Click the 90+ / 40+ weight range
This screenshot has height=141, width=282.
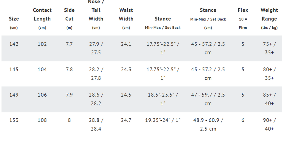tap(269, 124)
